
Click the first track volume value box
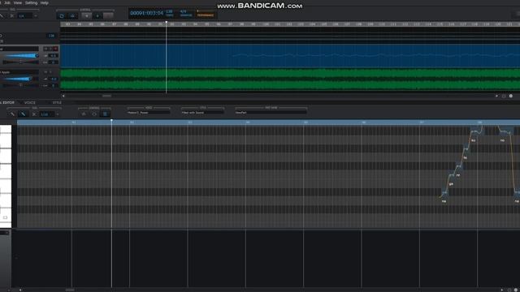(x=54, y=56)
